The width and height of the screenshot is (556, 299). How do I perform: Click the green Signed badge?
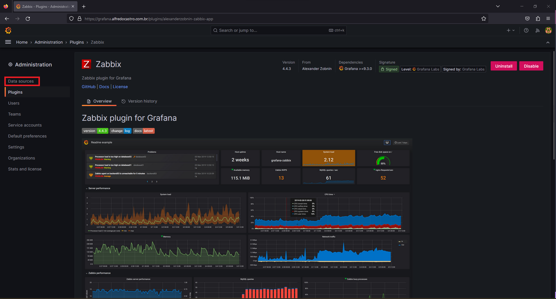click(x=389, y=69)
